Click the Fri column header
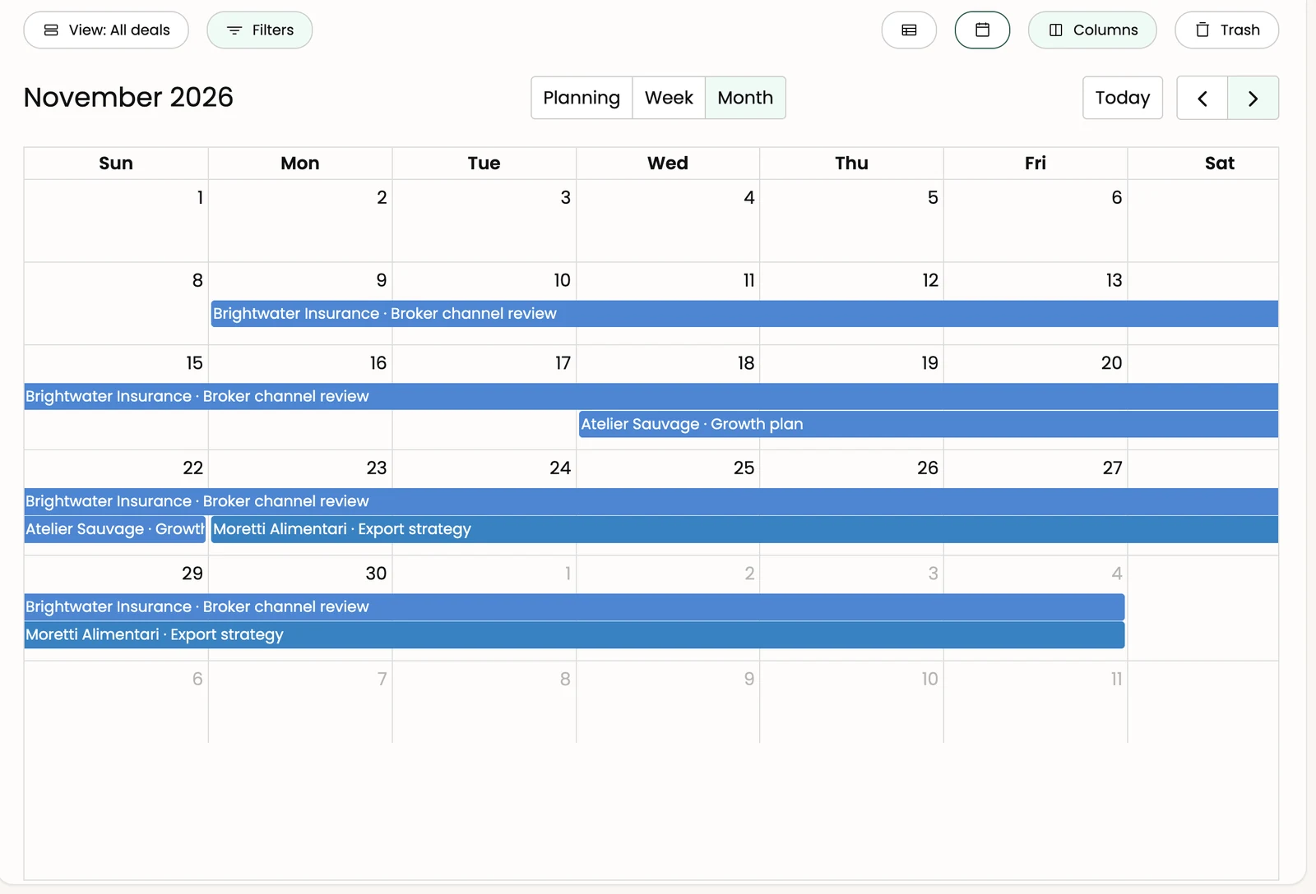 pyautogui.click(x=1036, y=164)
